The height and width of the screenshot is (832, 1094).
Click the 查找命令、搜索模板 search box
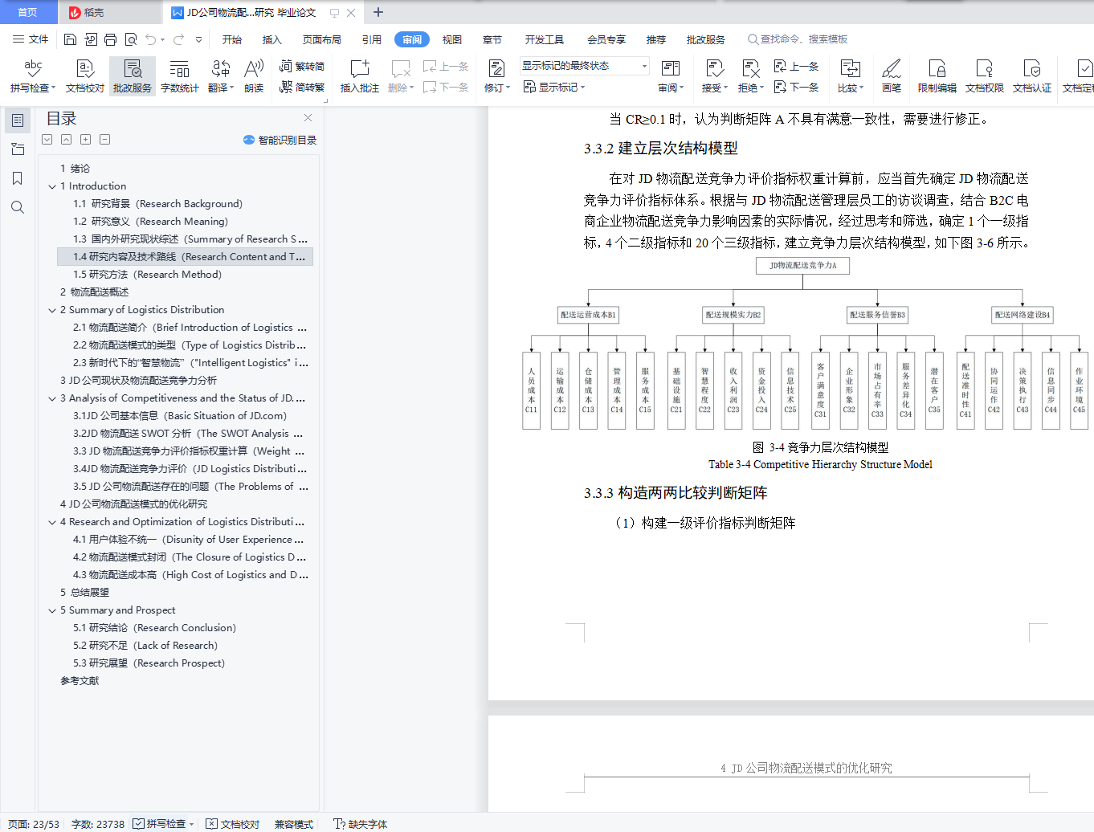(798, 39)
